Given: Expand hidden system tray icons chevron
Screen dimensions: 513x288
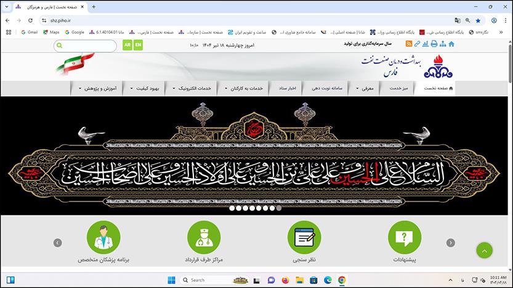Looking at the screenshot, I should coord(451,280).
